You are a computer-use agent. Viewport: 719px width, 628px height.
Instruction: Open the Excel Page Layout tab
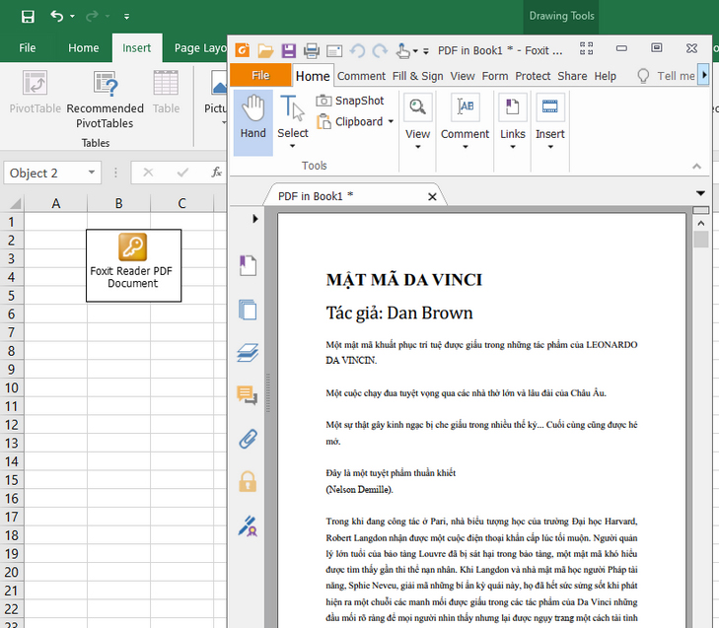(x=200, y=47)
